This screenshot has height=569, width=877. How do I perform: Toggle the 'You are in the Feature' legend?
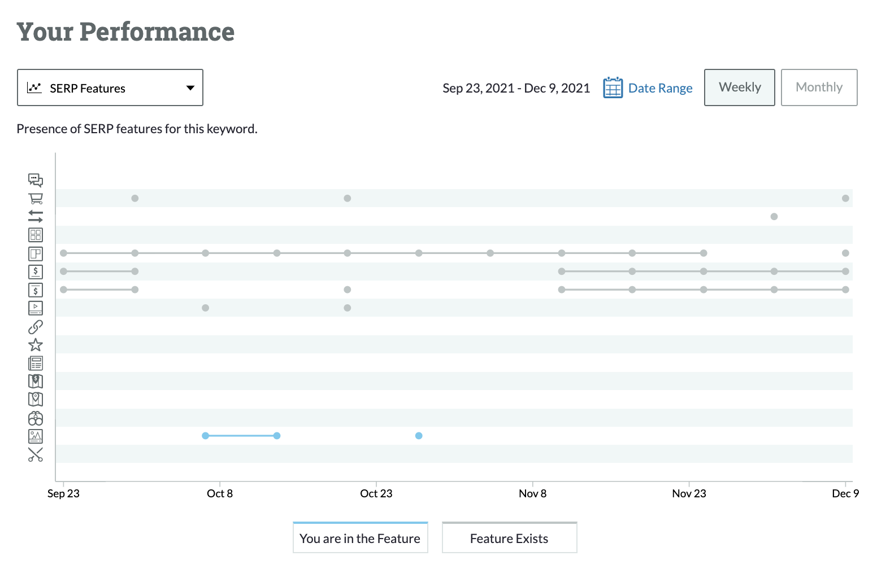[360, 538]
